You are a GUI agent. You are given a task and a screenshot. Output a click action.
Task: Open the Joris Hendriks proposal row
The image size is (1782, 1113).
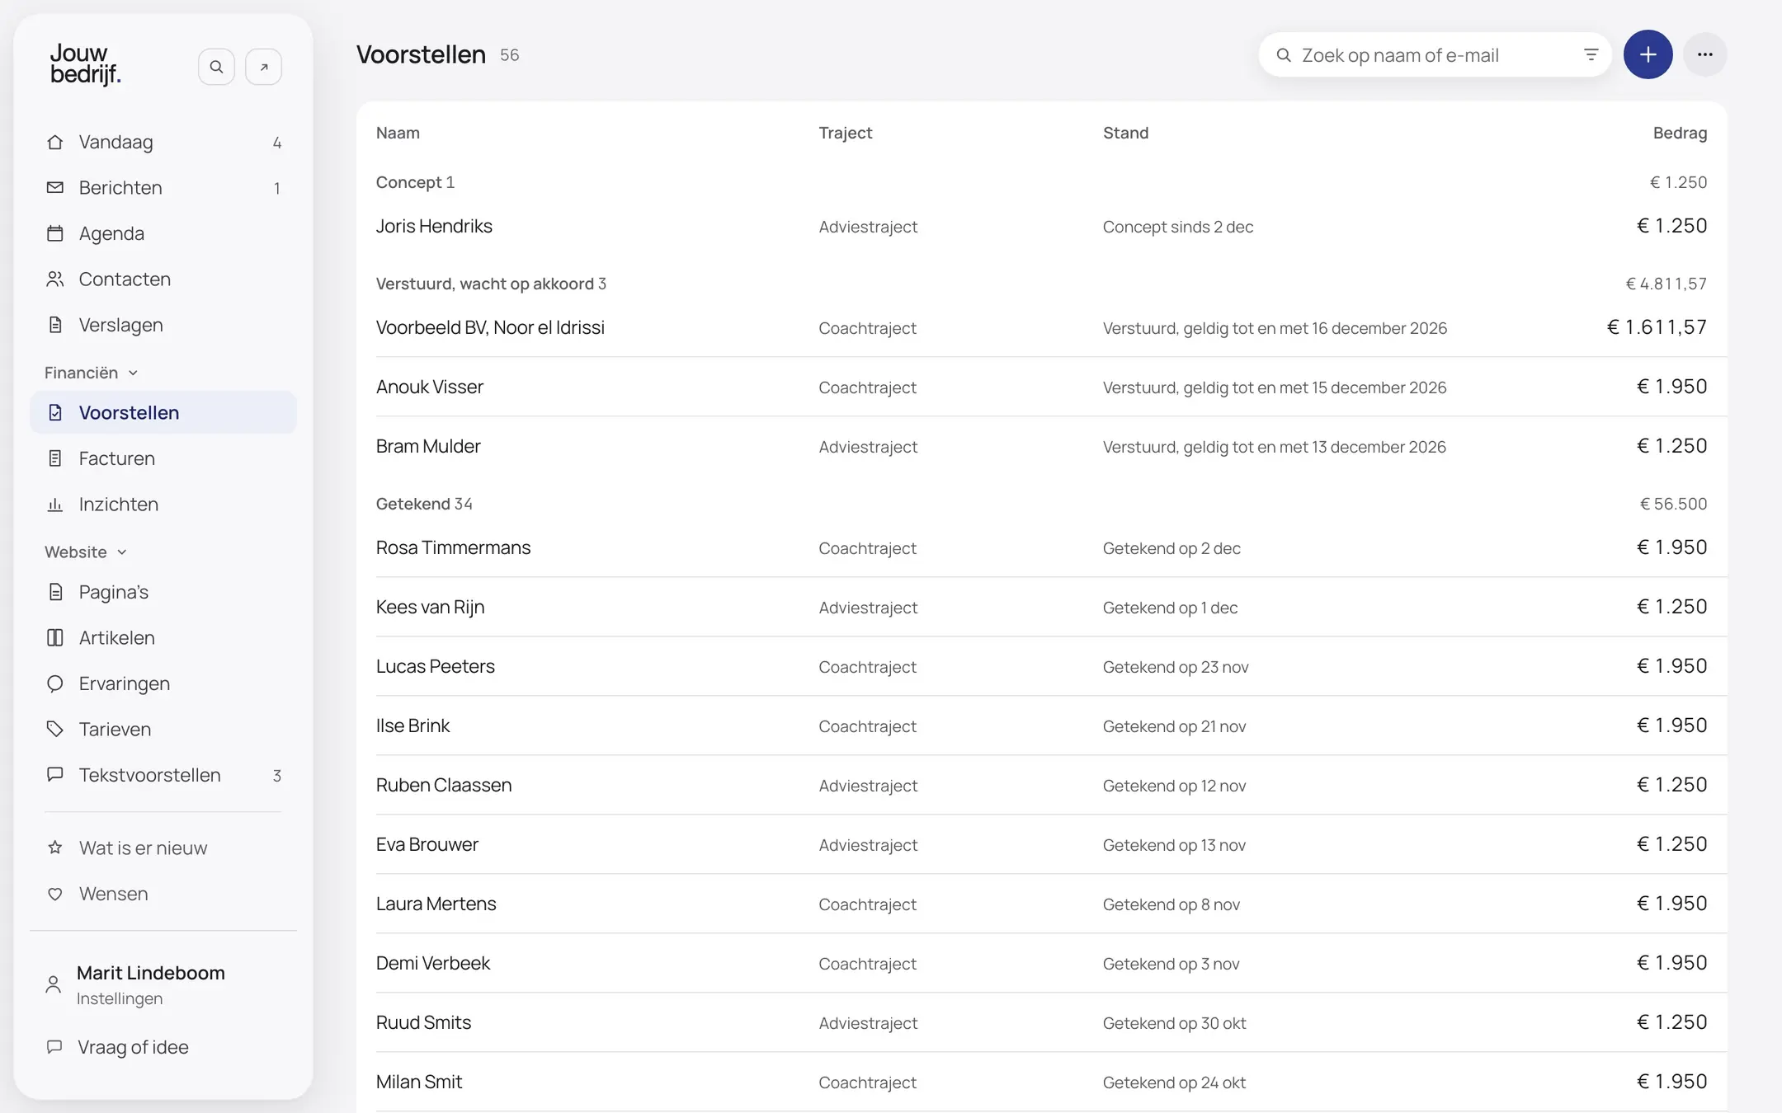pyautogui.click(x=1041, y=226)
